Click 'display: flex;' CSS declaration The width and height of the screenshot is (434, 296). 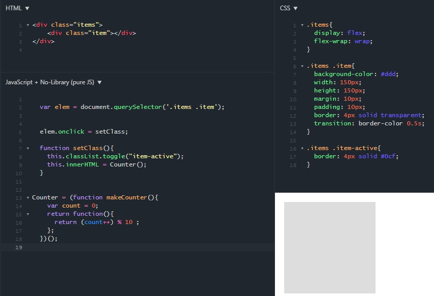[x=339, y=33]
